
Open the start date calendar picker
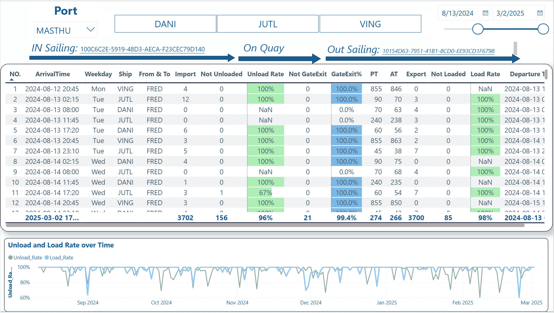[x=485, y=13]
